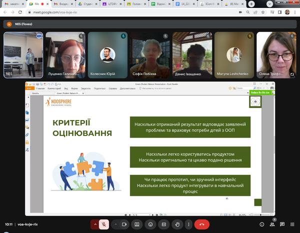Expand the camera video settings arrow

[115, 224]
